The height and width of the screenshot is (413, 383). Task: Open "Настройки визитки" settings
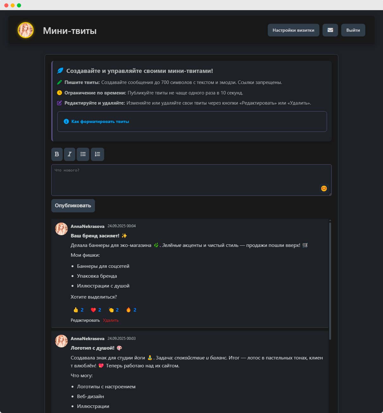293,30
